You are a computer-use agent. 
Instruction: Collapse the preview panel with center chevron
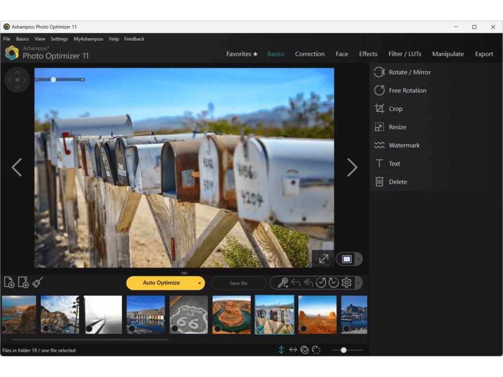pyautogui.click(x=184, y=273)
